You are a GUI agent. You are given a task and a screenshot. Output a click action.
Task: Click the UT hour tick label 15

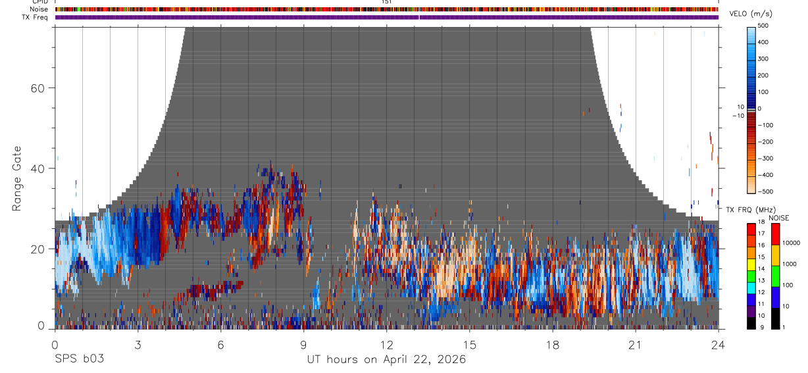[x=469, y=344]
